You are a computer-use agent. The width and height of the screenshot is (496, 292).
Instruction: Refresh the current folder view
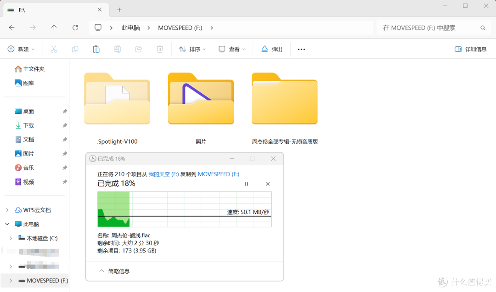pos(75,28)
